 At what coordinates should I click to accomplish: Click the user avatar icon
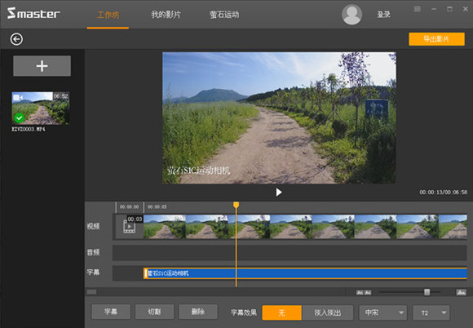click(x=351, y=15)
